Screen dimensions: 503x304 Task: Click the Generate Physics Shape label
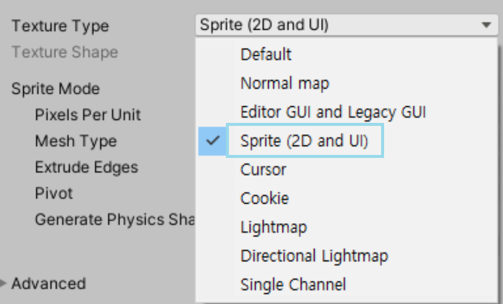tap(114, 220)
